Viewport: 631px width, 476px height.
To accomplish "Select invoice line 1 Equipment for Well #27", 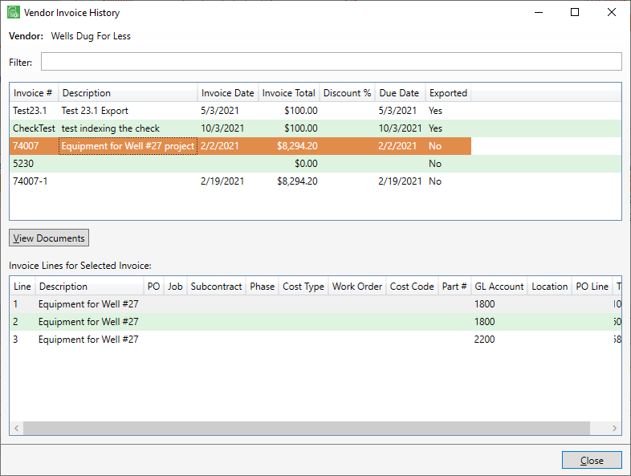I will (315, 304).
